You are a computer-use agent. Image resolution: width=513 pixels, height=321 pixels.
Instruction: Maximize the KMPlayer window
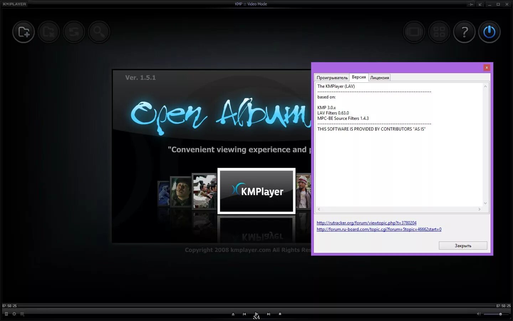498,4
